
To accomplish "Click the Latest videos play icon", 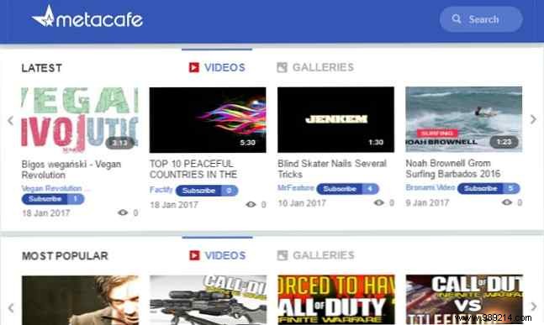I will tap(194, 67).
